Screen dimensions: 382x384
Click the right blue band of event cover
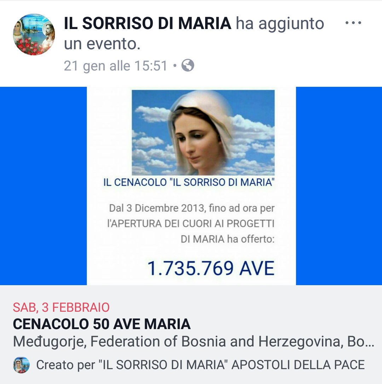[339, 186]
